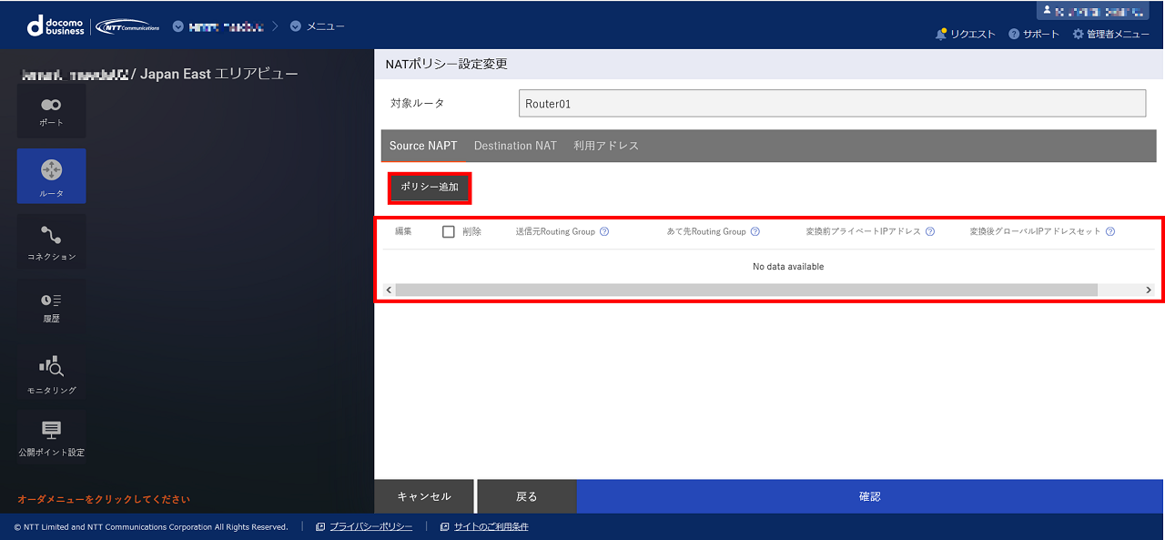Screen dimensions: 1165x540
Task: Click the 送信元Routing Group column header
Action: coord(555,231)
